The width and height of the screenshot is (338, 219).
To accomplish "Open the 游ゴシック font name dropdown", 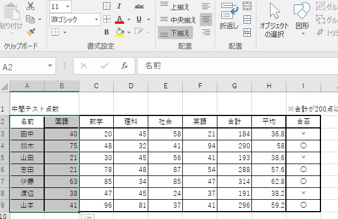I will coord(96,20).
